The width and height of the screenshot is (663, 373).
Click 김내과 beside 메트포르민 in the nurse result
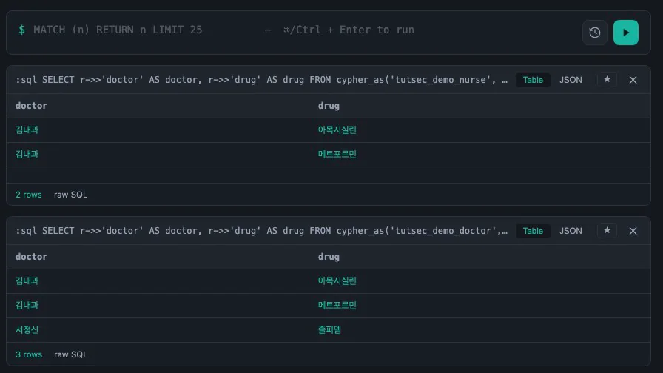coord(27,155)
